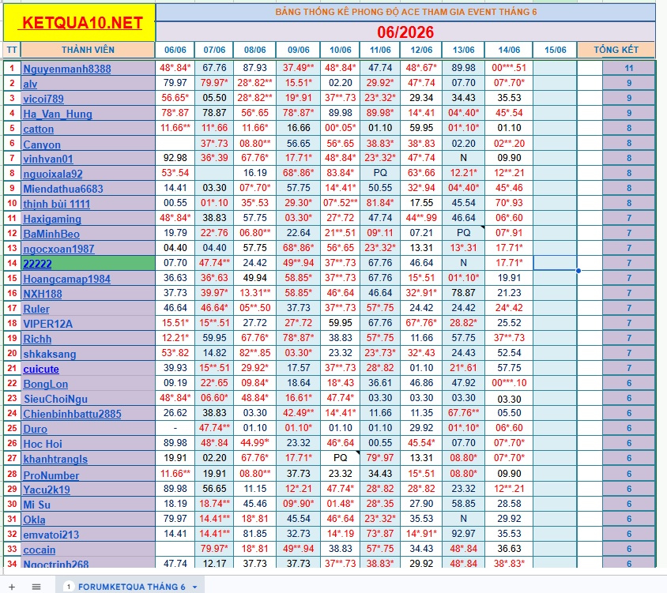Select the PQ cell in BaMinhBeo row
The image size is (667, 593).
click(x=463, y=233)
